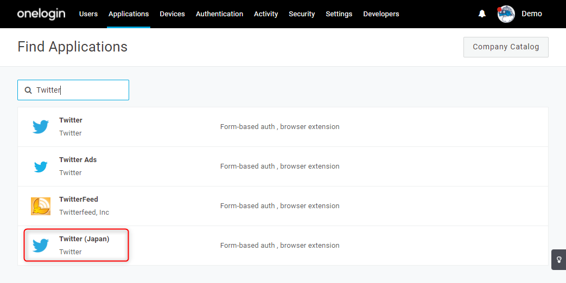
Task: Click the OneLogin logo
Action: (x=41, y=14)
